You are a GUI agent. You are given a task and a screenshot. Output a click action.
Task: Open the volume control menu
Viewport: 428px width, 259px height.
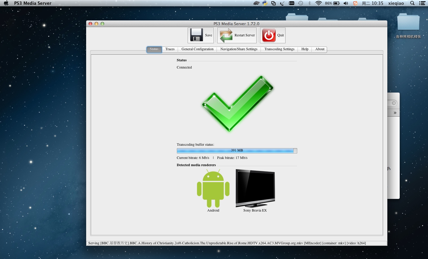[346, 3]
